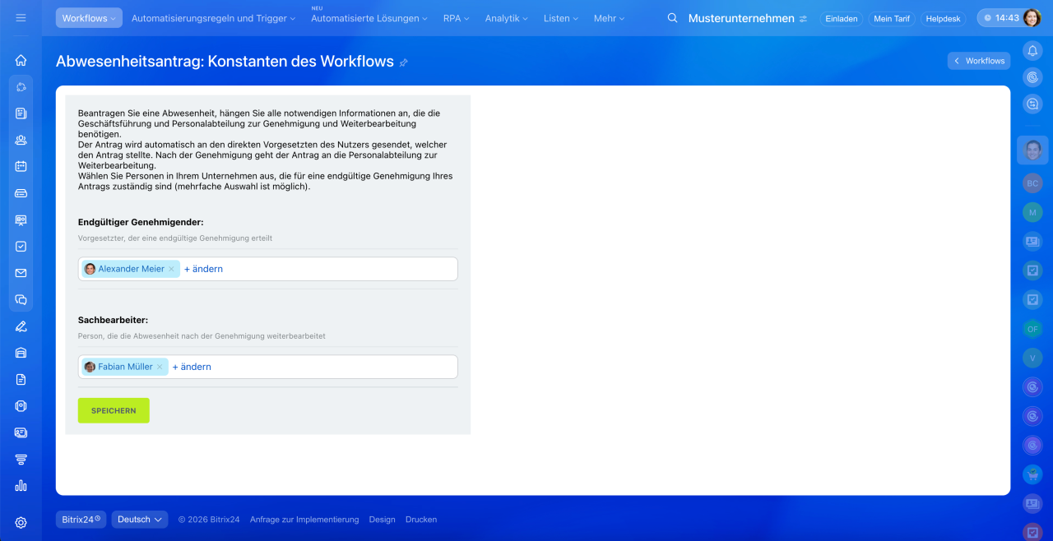Open the puzzle-piece sidebar icon
1053x541 pixels.
[21, 86]
